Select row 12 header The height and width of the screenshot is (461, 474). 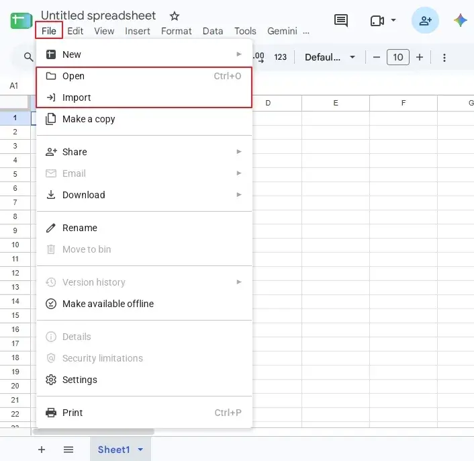[15, 273]
